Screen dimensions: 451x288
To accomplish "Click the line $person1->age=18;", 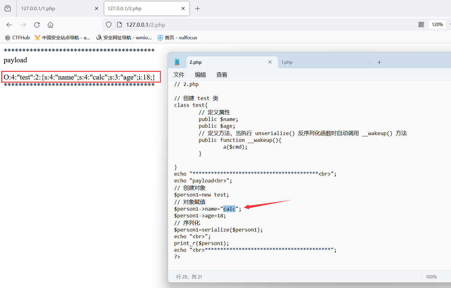I will [200, 216].
